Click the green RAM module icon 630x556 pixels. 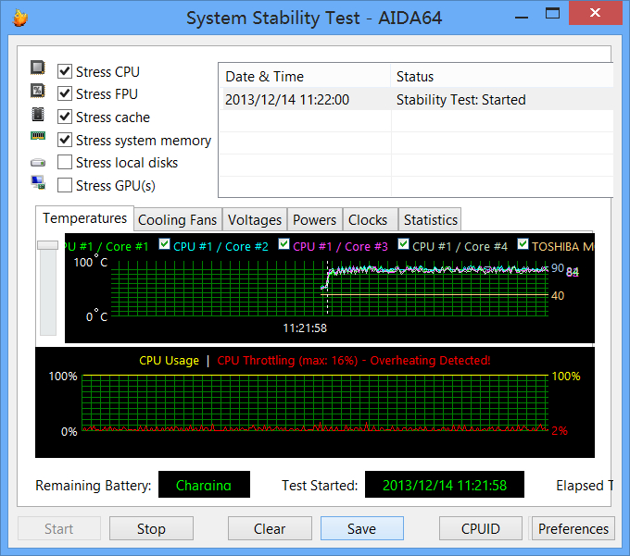click(38, 136)
